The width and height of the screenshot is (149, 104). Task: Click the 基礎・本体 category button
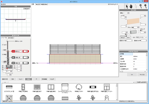pos(5,79)
